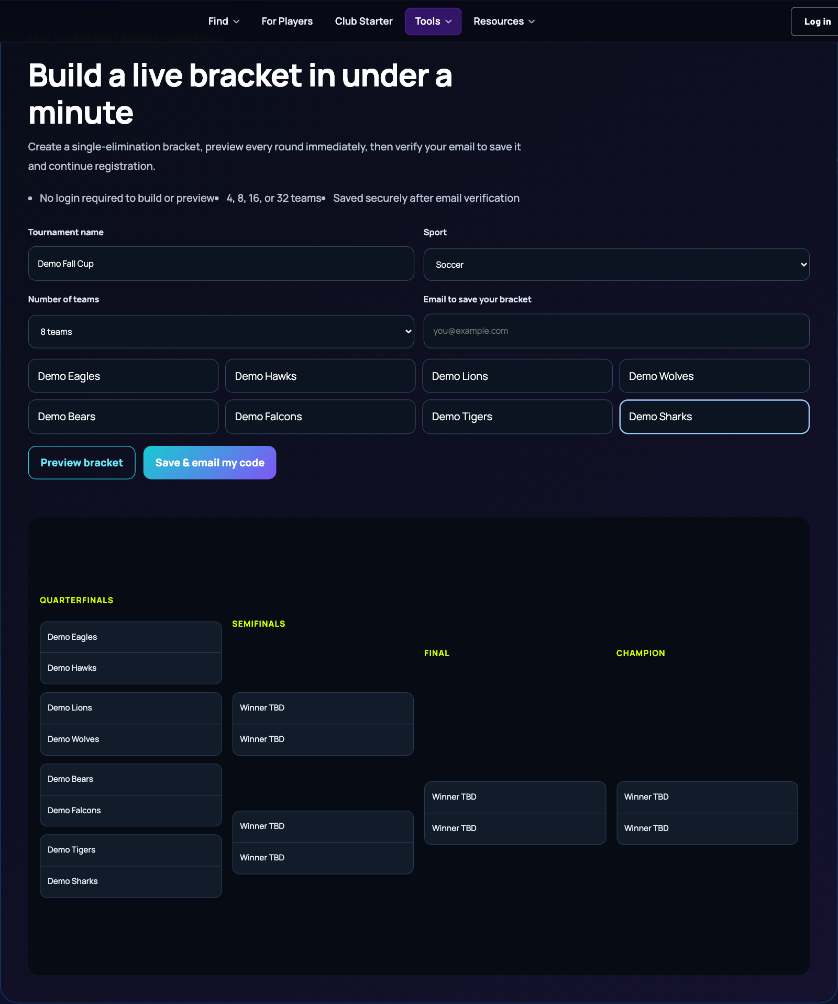Click the CHAMPION column heading
This screenshot has height=1004, width=838.
pos(641,653)
